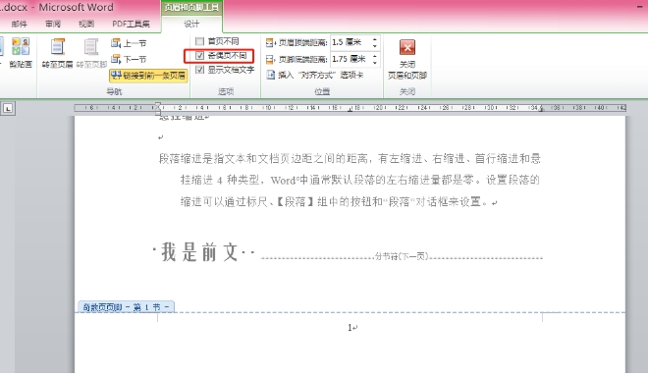
Task: Open the PDF工具集 ribbon tab
Action: tap(131, 24)
